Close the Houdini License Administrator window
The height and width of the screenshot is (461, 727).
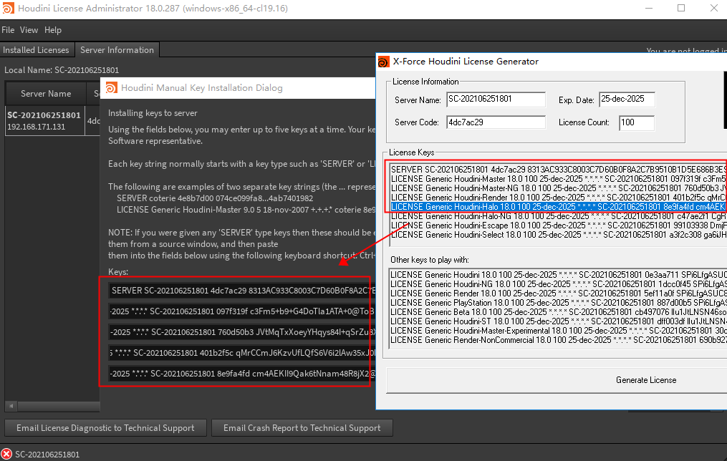[714, 9]
